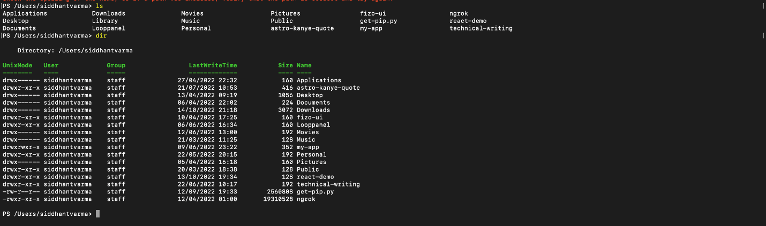Click the Directory path line
Image resolution: width=766 pixels, height=226 pixels.
75,50
